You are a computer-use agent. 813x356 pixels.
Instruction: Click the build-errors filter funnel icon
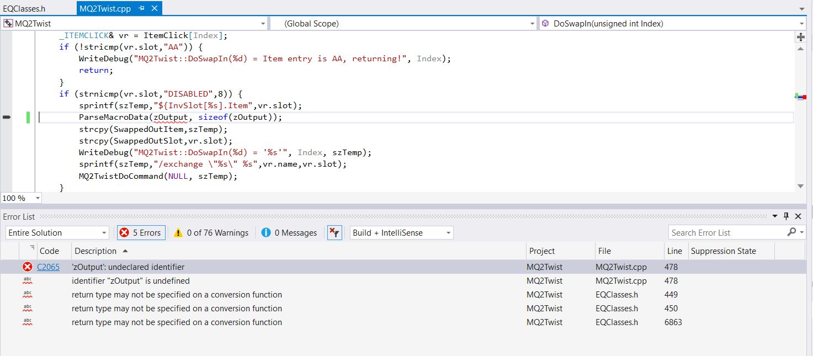334,233
